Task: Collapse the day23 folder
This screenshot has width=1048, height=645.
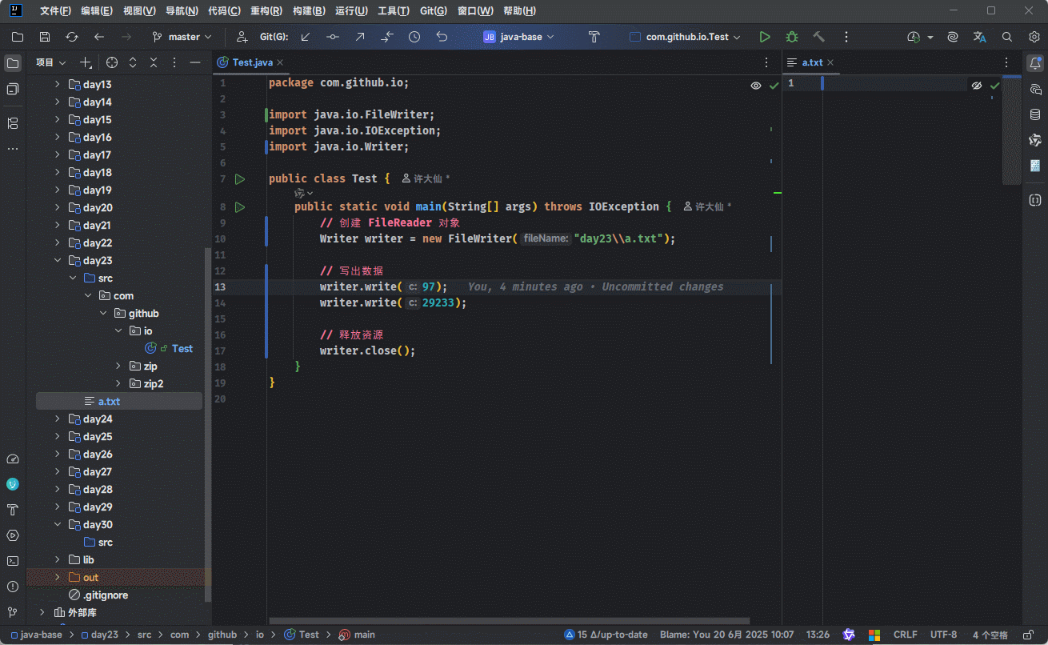Action: (x=57, y=260)
